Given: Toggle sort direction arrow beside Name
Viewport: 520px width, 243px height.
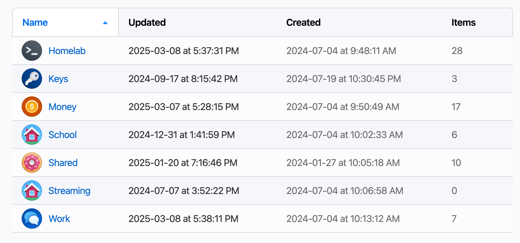Looking at the screenshot, I should click(x=105, y=23).
